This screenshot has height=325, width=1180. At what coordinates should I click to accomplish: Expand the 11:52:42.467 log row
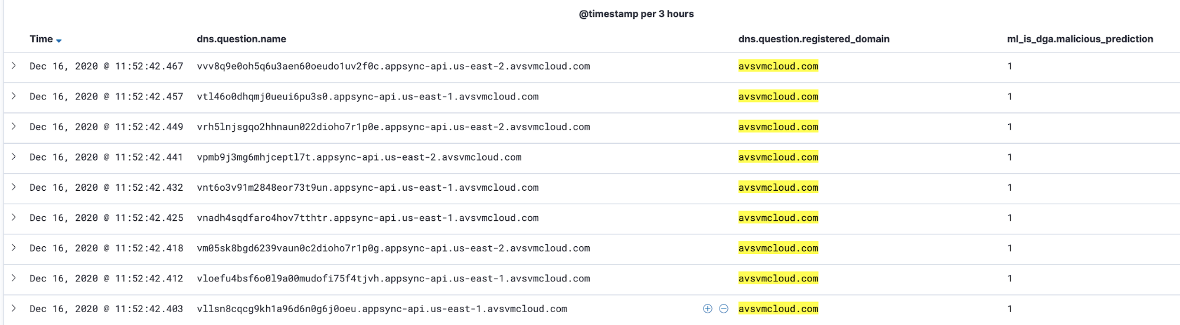pyautogui.click(x=14, y=66)
